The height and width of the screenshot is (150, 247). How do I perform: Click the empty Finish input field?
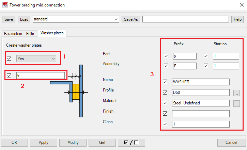tap(201, 114)
